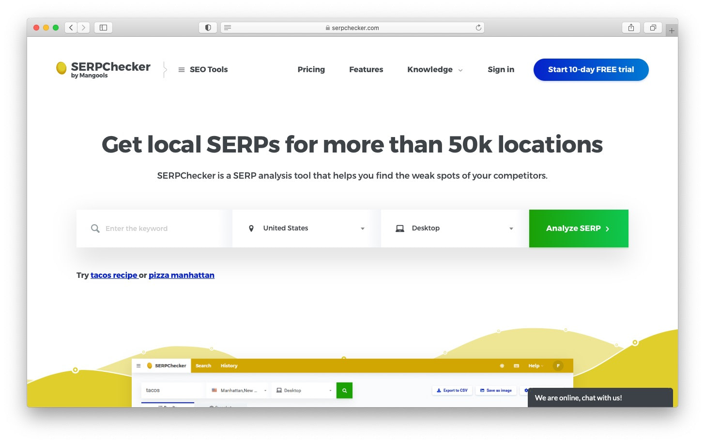Go forward in Safari
This screenshot has height=443, width=705.
pyautogui.click(x=84, y=28)
